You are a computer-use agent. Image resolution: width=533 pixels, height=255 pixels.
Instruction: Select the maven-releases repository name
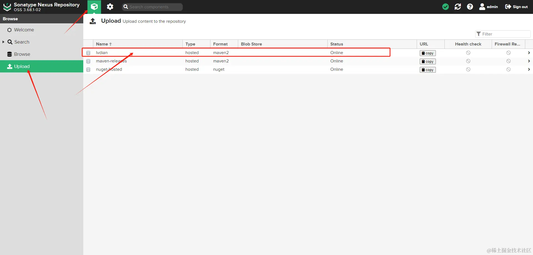111,61
